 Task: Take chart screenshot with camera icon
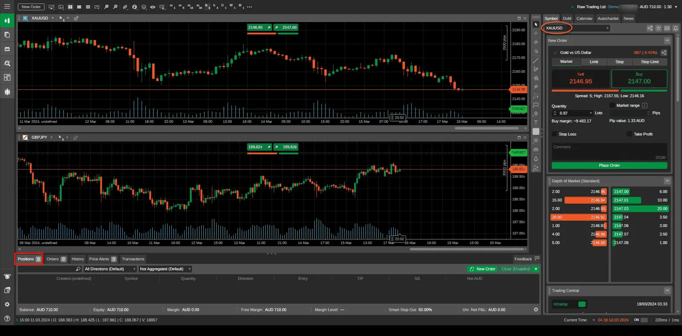[x=536, y=150]
